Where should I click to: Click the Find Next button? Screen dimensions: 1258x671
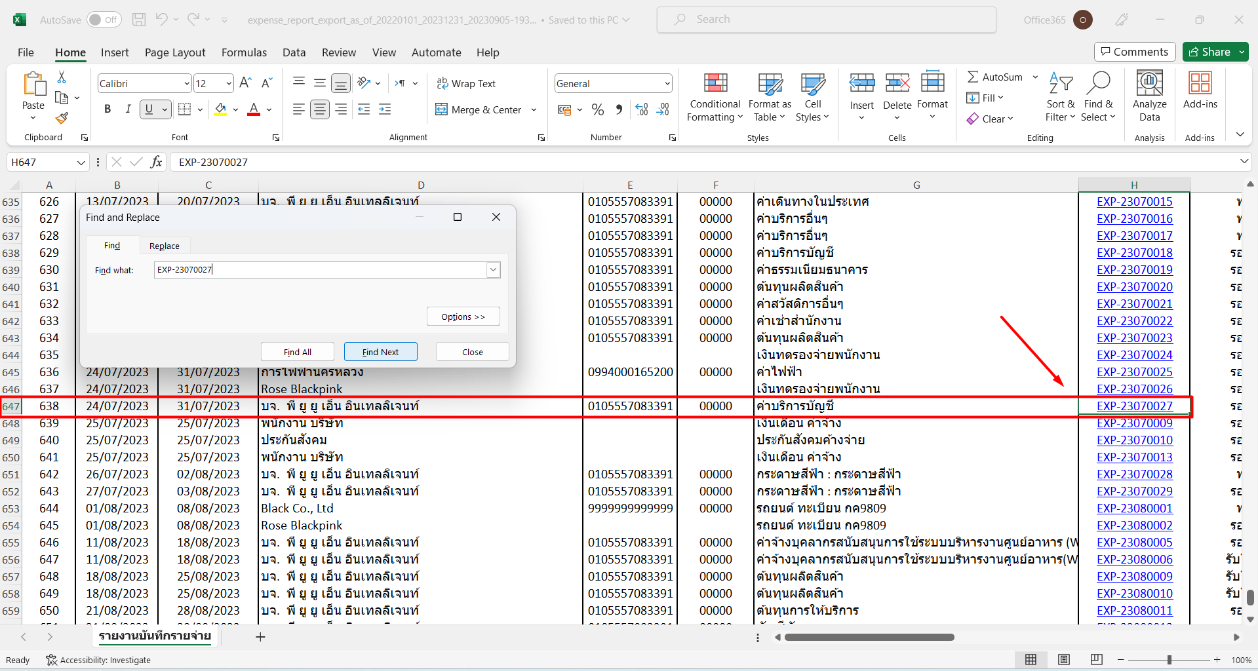(x=381, y=352)
